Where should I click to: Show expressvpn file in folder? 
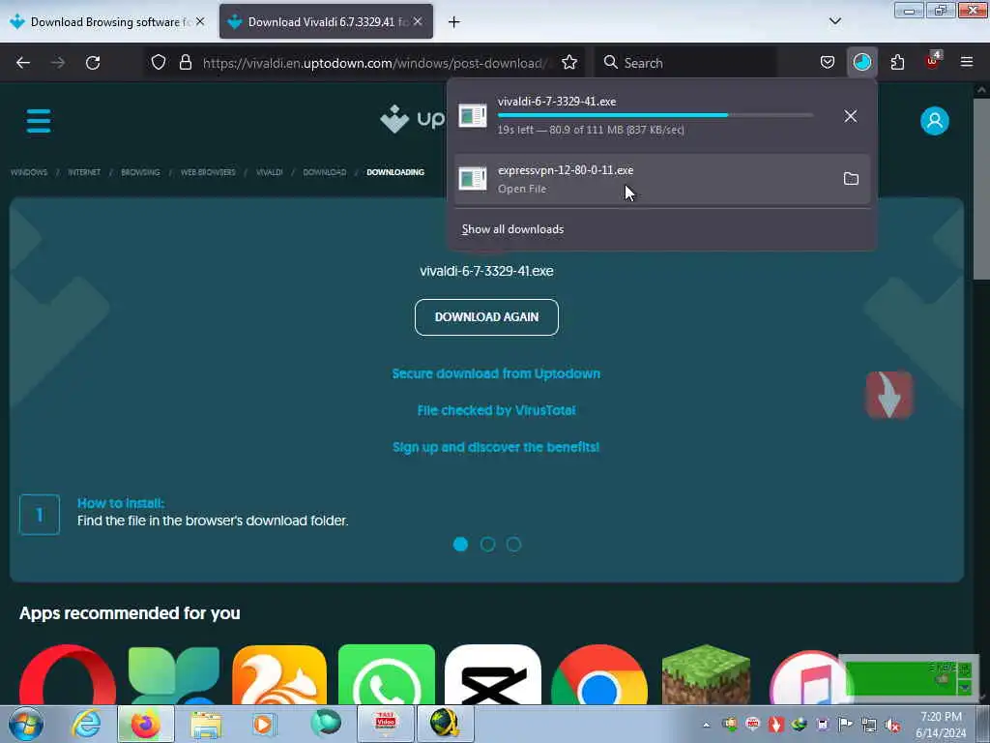(x=851, y=179)
